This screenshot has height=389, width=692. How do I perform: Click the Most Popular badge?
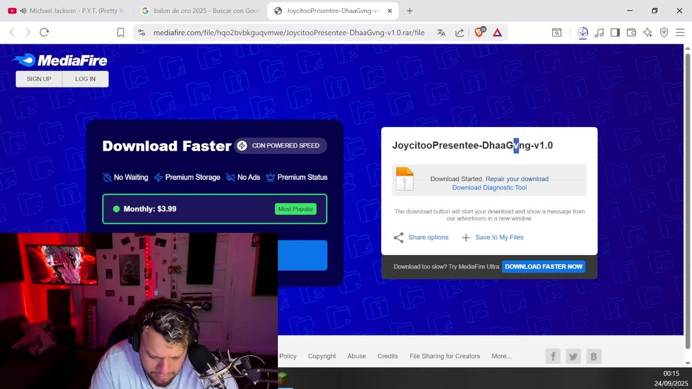click(296, 209)
